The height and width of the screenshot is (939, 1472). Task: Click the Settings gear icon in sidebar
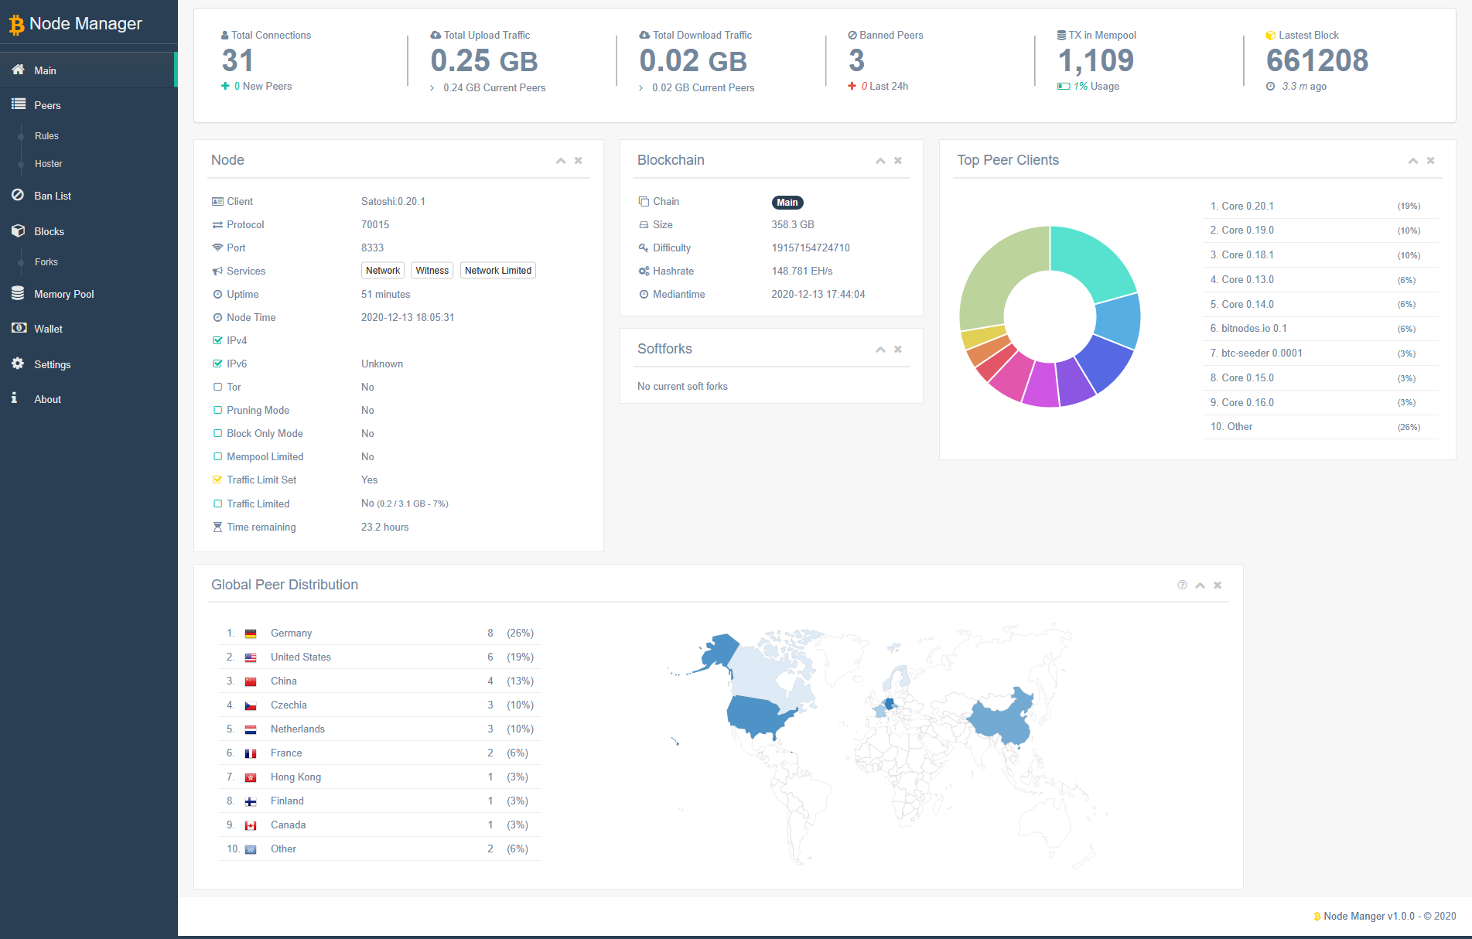click(x=18, y=364)
